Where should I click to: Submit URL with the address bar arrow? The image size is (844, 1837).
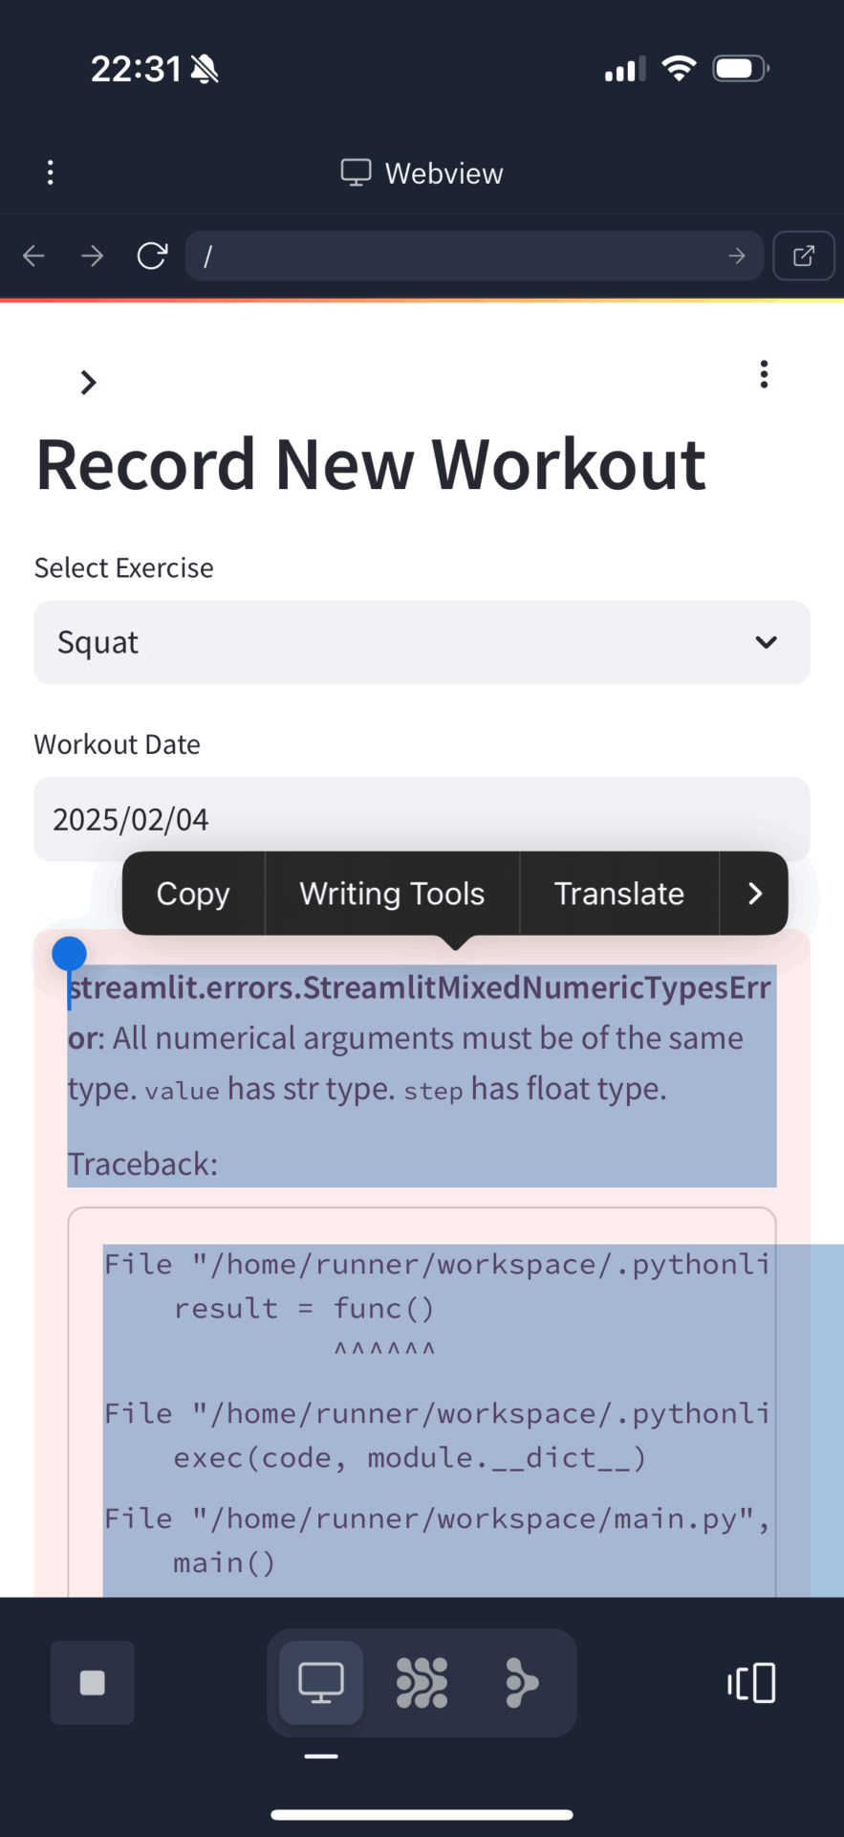tap(736, 255)
